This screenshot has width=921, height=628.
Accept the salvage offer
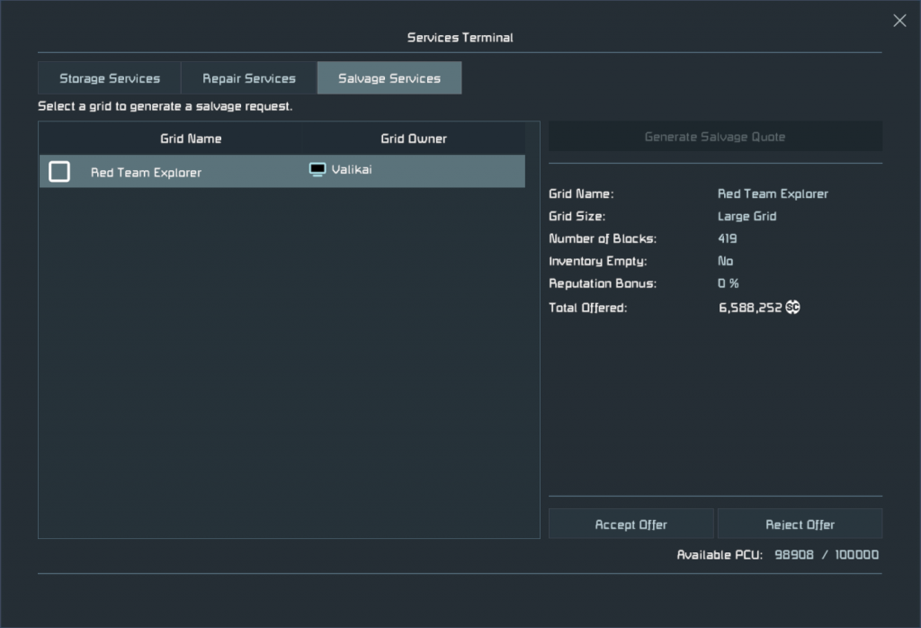click(x=630, y=525)
